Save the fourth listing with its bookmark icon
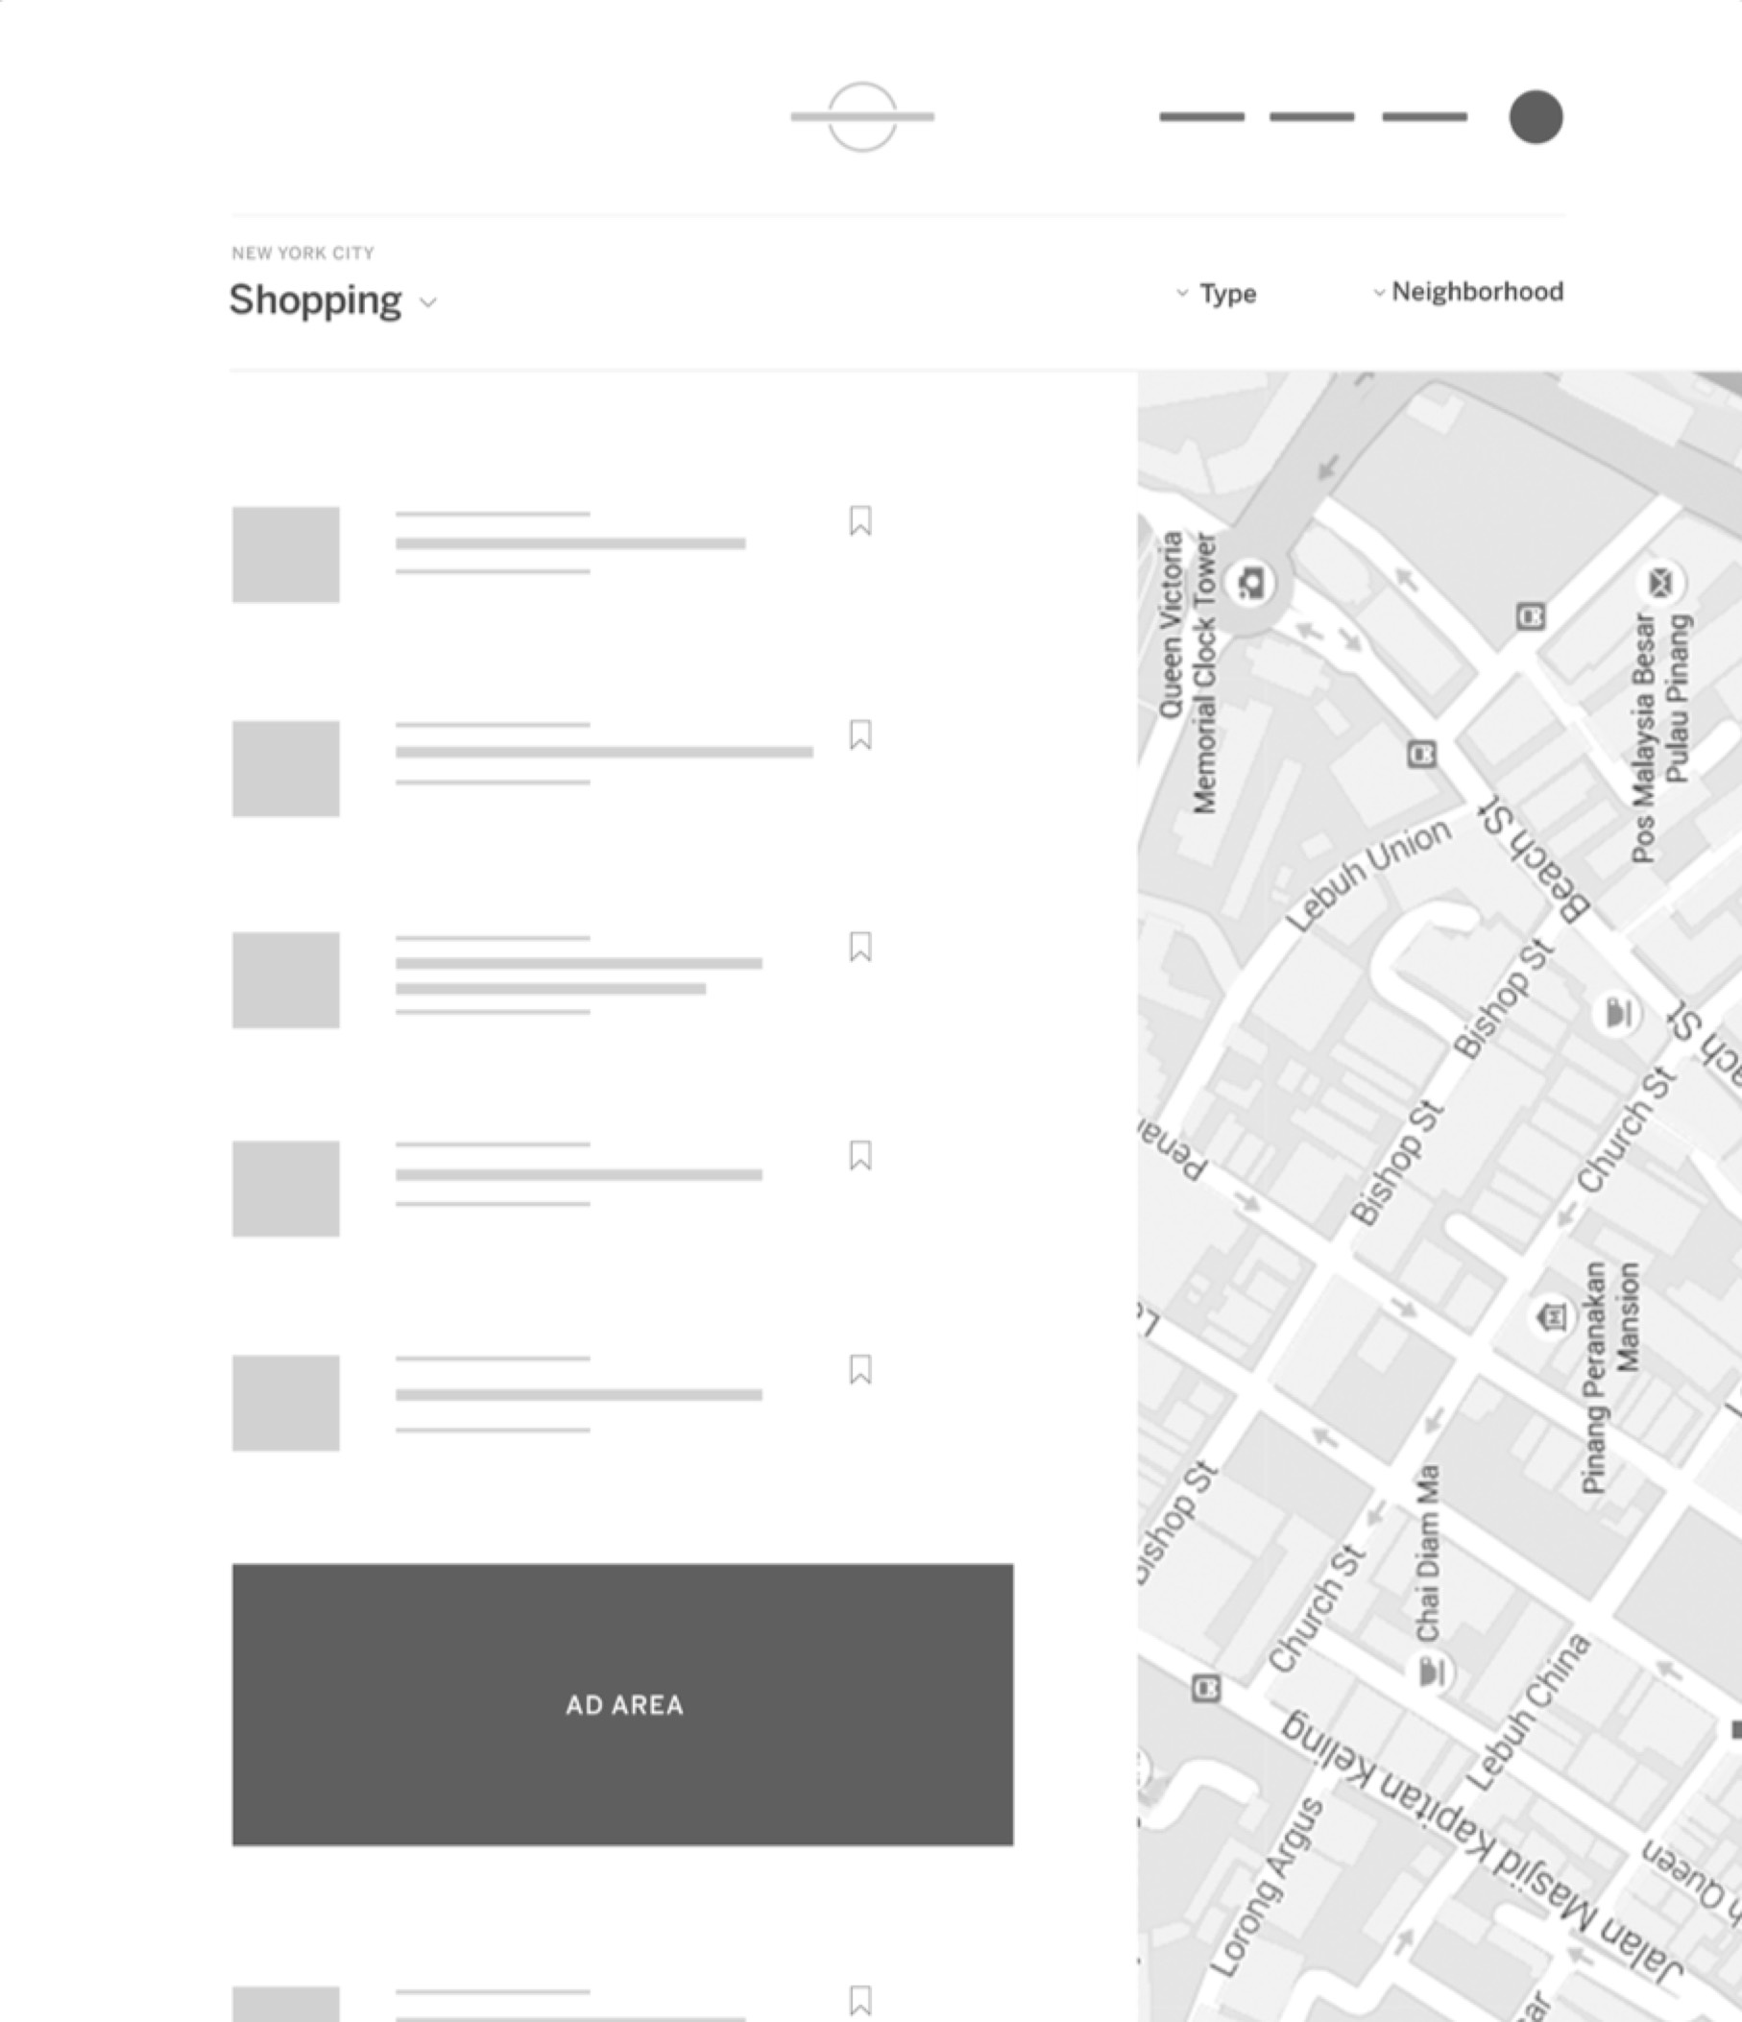The image size is (1742, 2022). coord(859,1155)
